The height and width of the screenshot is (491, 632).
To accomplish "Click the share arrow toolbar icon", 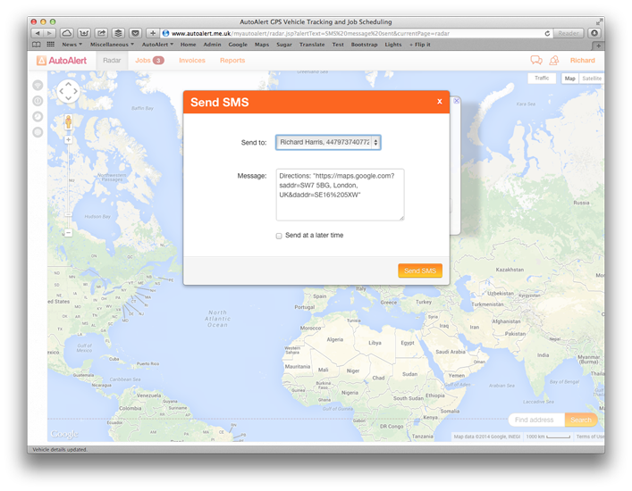I will click(x=101, y=33).
